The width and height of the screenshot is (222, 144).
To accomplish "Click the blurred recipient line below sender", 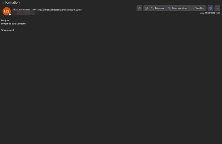I will [x=24, y=13].
